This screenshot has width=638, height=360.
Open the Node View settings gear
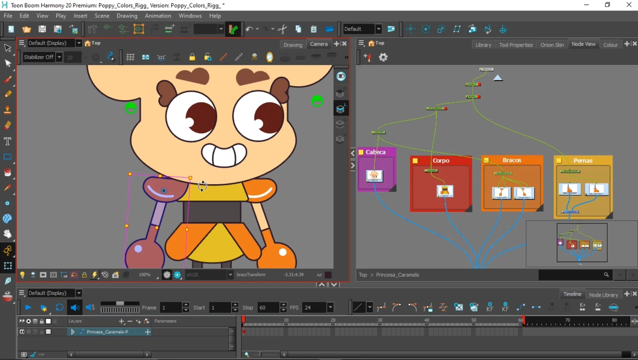(x=383, y=57)
